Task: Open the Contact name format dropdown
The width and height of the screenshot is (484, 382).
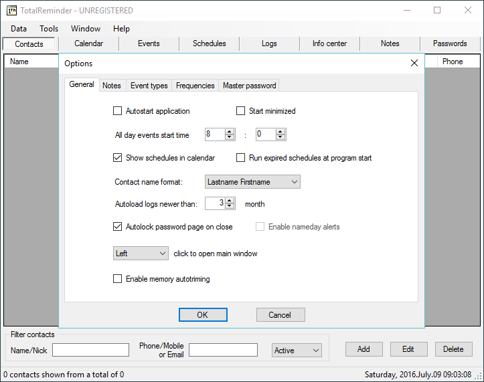Action: [252, 182]
